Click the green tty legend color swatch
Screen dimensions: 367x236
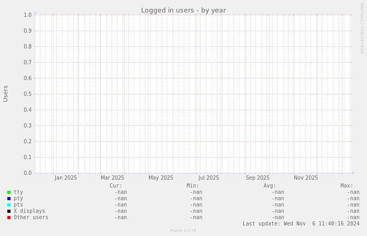coord(9,192)
